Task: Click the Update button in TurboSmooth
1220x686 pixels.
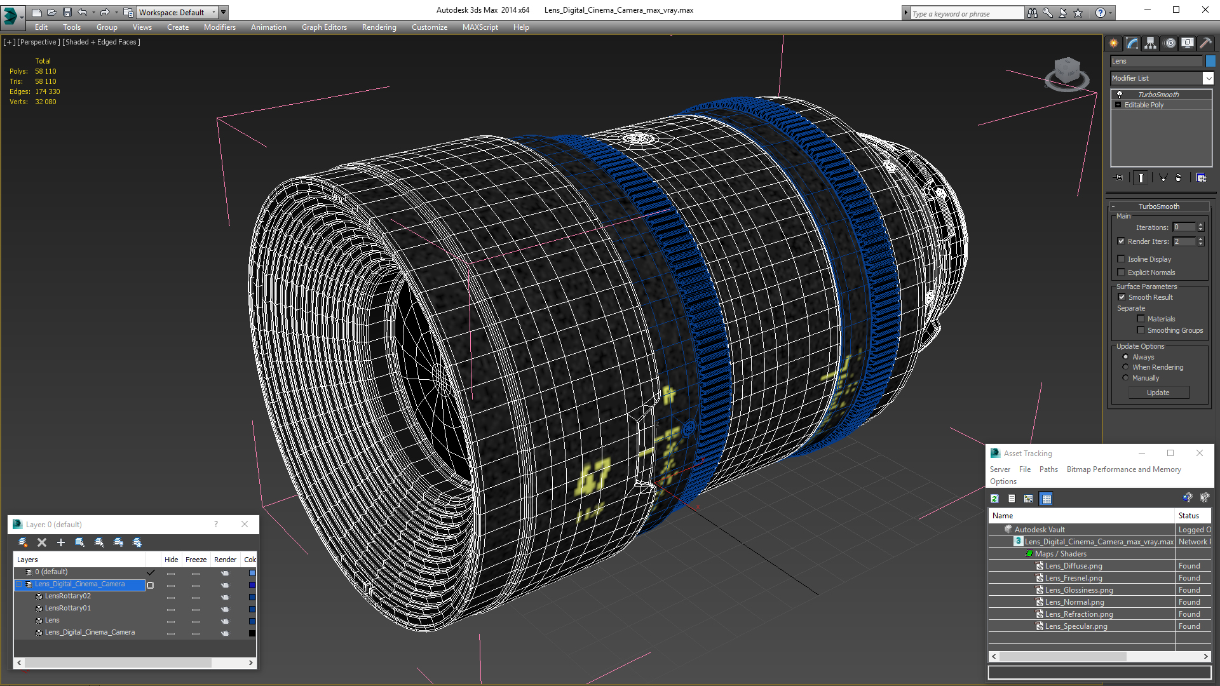Action: tap(1158, 393)
